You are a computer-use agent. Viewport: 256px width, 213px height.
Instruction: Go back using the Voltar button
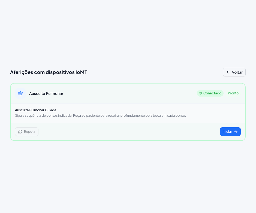tap(234, 72)
